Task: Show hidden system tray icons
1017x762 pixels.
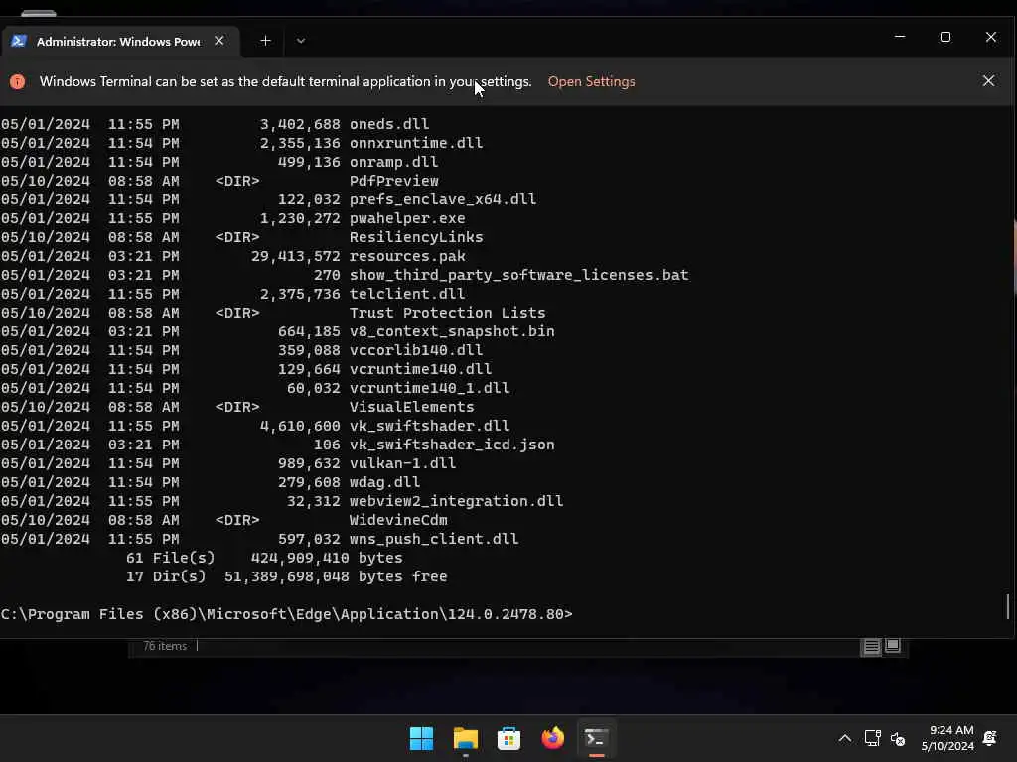Action: [x=844, y=738]
